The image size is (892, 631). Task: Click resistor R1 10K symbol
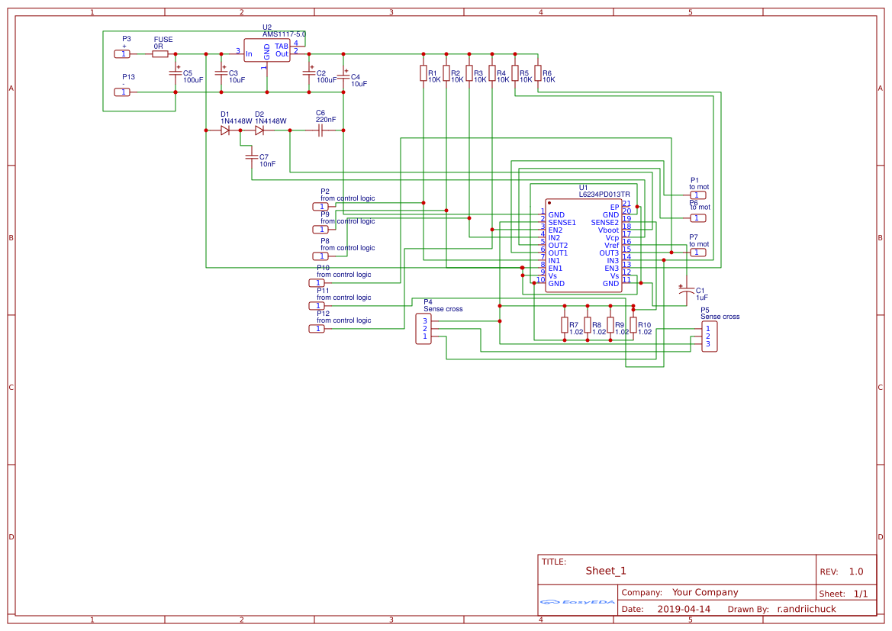(423, 72)
